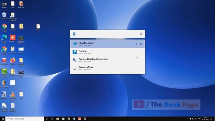Select the Registry Editor search result
The height and width of the screenshot is (121, 215).
tap(107, 44)
